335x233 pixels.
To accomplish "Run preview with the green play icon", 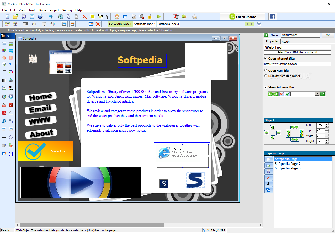I will [159, 17].
